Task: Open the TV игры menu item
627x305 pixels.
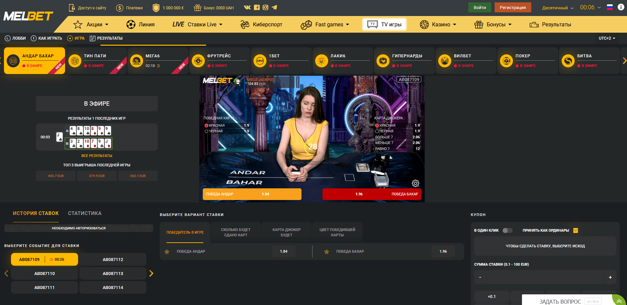Action: click(384, 24)
